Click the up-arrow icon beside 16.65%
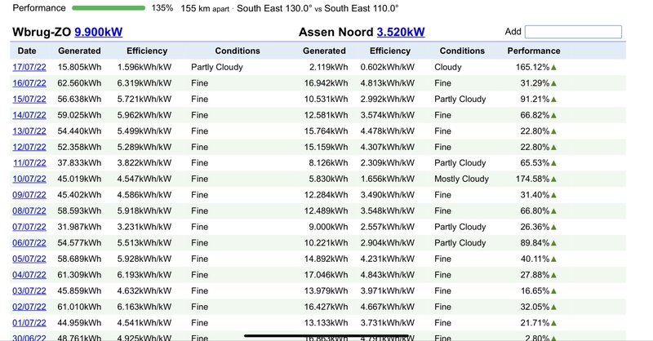The height and width of the screenshot is (341, 653). coord(553,291)
